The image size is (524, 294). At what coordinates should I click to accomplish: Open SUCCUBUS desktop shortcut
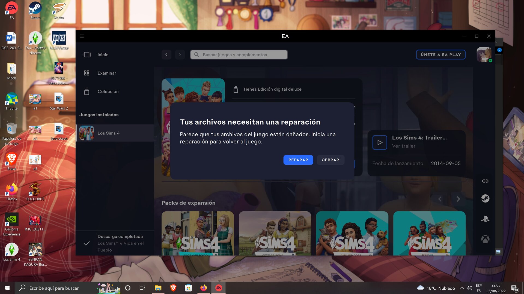(x=35, y=192)
